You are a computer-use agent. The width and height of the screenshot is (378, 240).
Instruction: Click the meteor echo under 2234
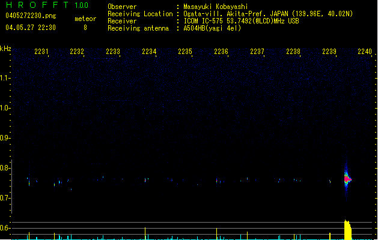click(145, 180)
